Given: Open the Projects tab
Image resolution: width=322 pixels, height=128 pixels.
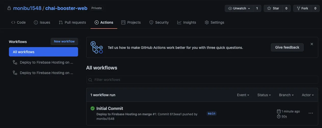Looking at the screenshot, I should (131, 22).
